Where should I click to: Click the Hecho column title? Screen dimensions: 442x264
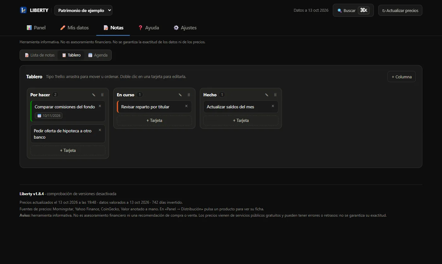(x=210, y=95)
